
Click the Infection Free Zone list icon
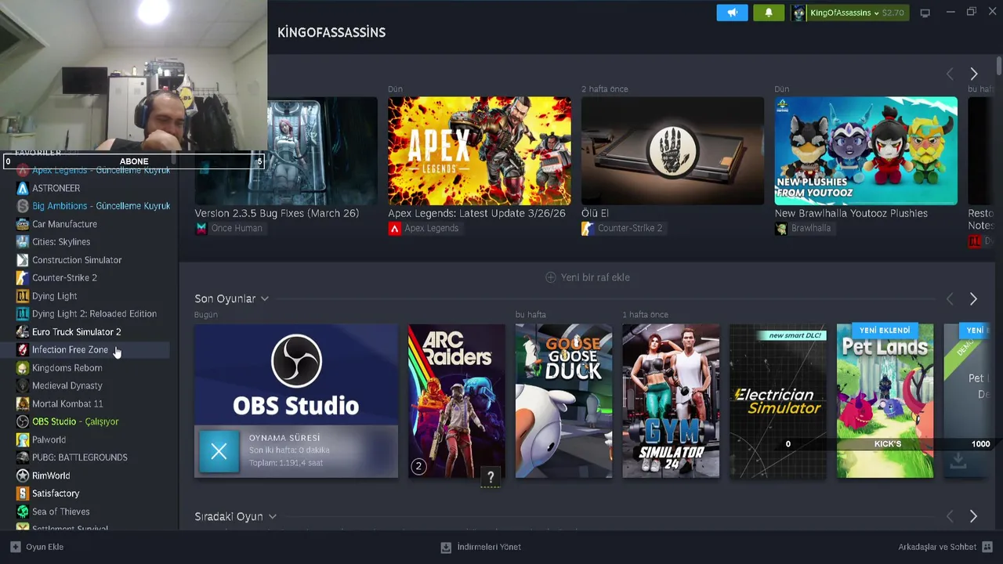[x=23, y=350]
